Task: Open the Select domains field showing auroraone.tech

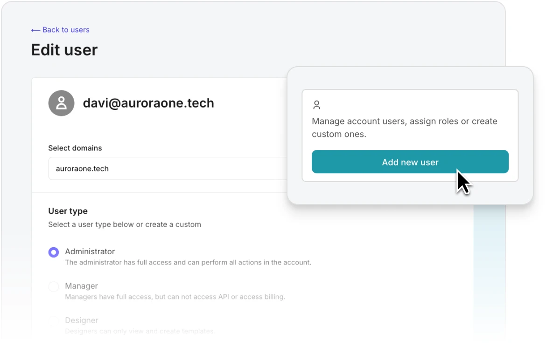Action: (168, 169)
